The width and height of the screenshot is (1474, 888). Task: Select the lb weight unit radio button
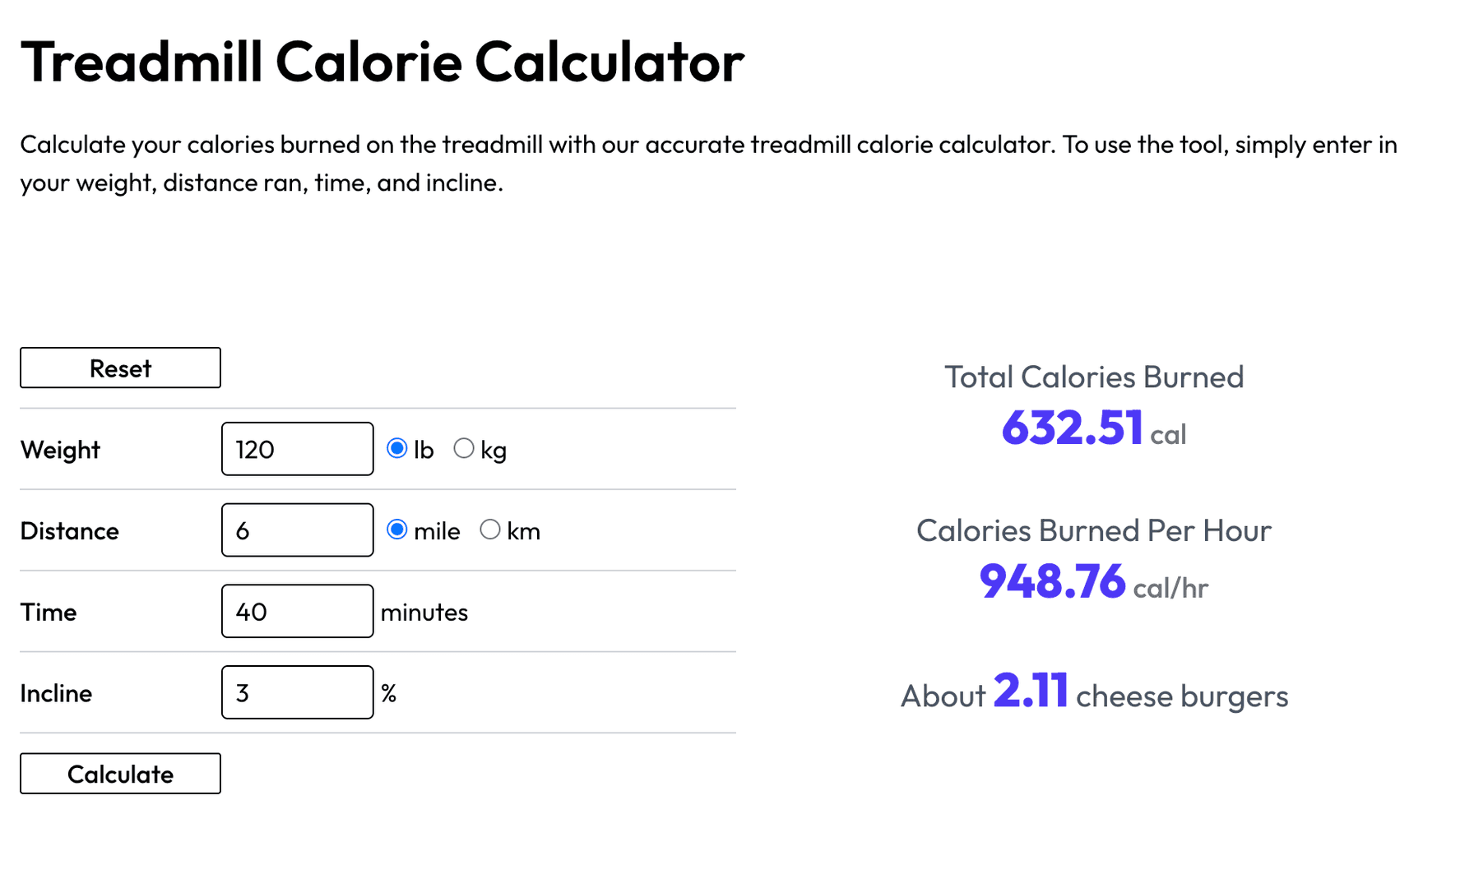[x=397, y=448]
